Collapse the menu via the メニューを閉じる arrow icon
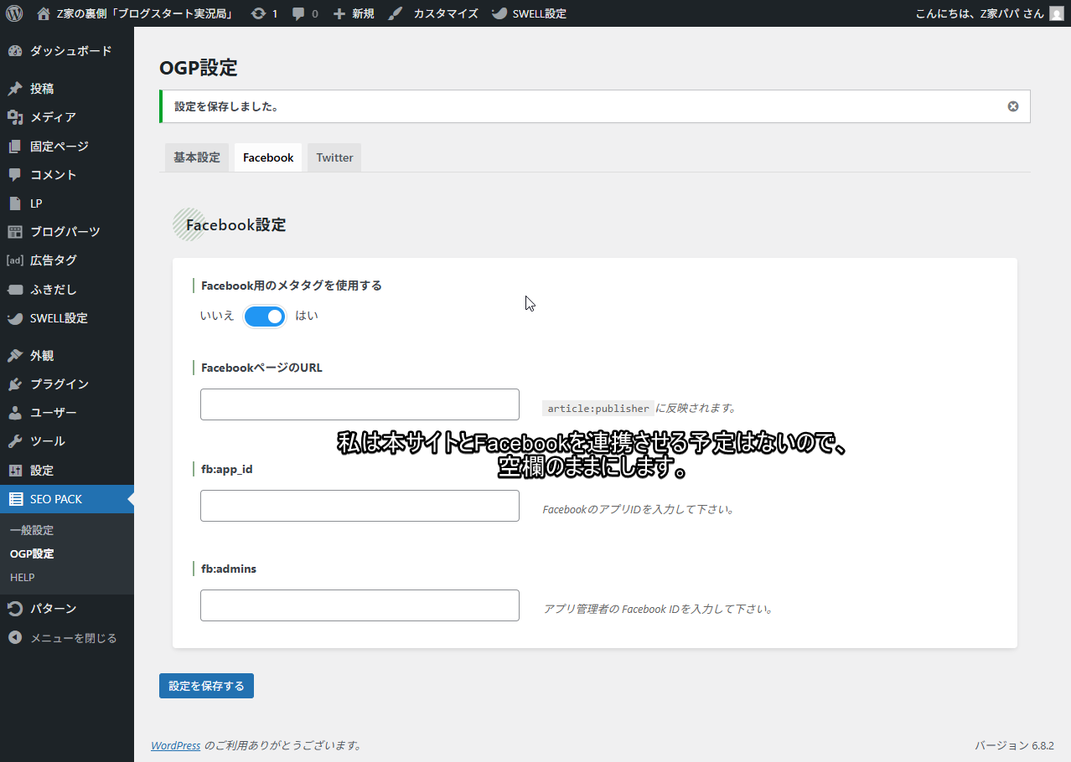The height and width of the screenshot is (762, 1071). pos(14,638)
